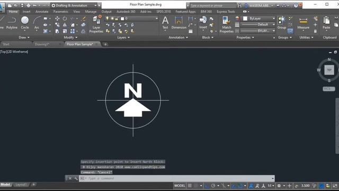Open the Annotate ribbon tab
This screenshot has height=191, width=339.
(x=42, y=12)
